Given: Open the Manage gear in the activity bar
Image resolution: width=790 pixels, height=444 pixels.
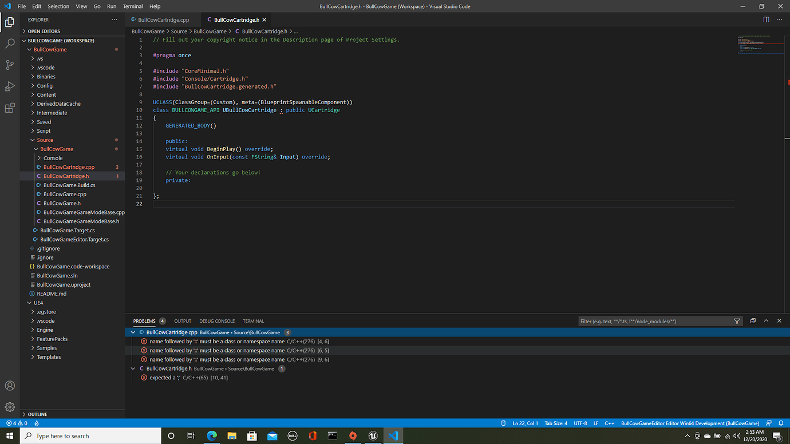Looking at the screenshot, I should point(9,407).
